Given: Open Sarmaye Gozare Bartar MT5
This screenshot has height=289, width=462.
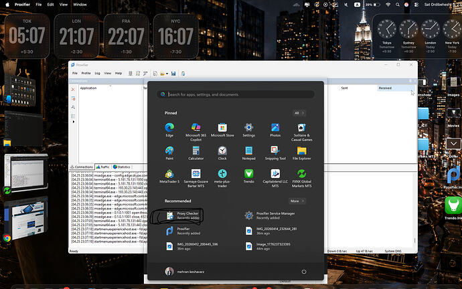Looking at the screenshot, I should pyautogui.click(x=196, y=179).
